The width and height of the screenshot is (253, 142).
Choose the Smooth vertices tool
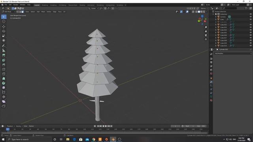click(x=4, y=88)
